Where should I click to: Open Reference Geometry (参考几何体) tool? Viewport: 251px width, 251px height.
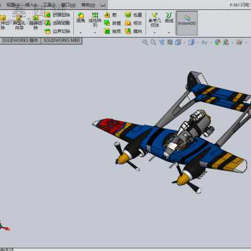point(155,19)
